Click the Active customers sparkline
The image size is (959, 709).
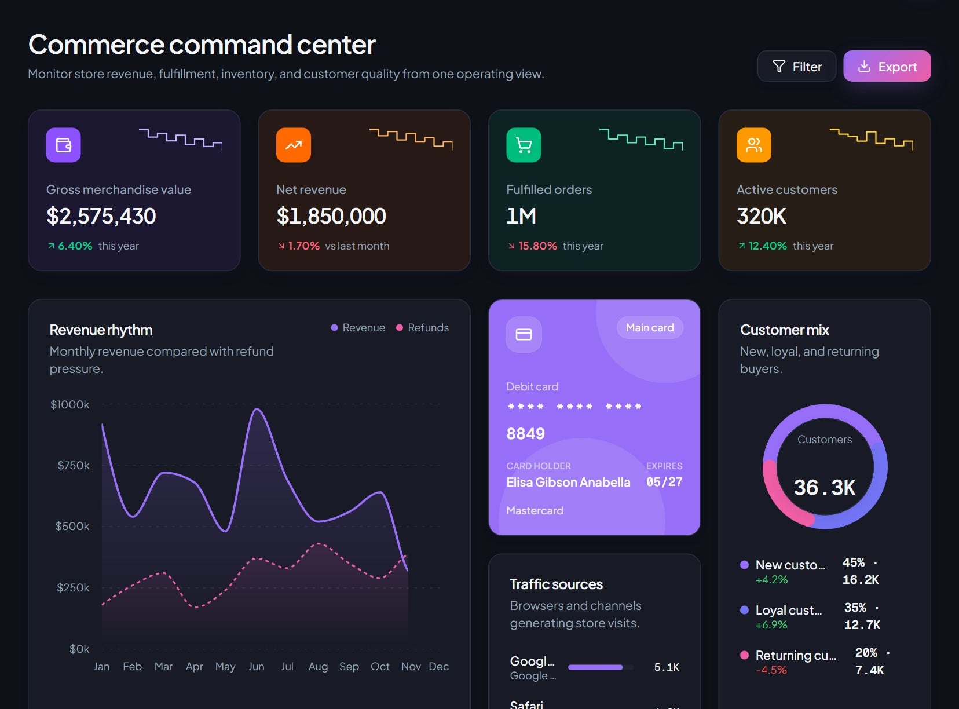pos(872,139)
